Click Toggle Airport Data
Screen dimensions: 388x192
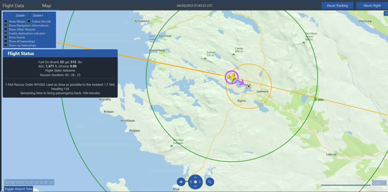click(x=18, y=189)
